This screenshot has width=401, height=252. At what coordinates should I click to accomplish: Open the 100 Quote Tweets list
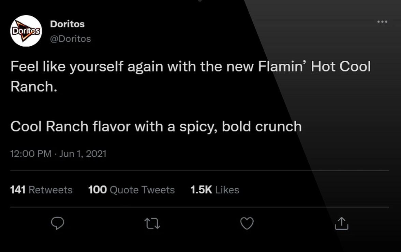[x=131, y=190]
